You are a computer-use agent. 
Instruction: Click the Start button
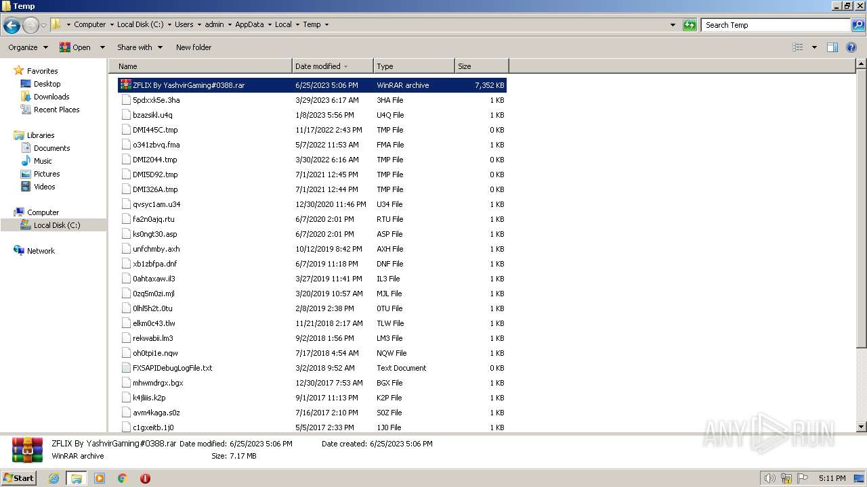[x=19, y=478]
